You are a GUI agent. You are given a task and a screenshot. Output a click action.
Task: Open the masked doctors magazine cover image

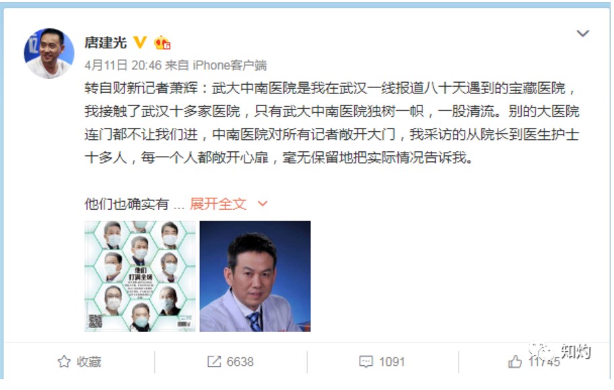pos(140,276)
